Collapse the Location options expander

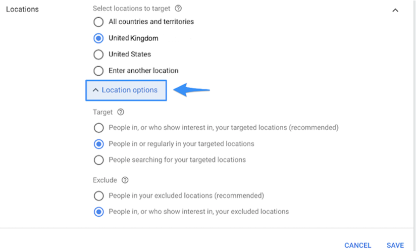tap(126, 90)
